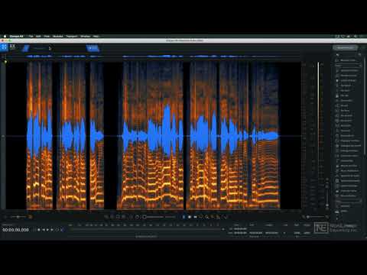Open the Dialogue De-reverb module
Screen dimensions: 367x275
point(348,146)
